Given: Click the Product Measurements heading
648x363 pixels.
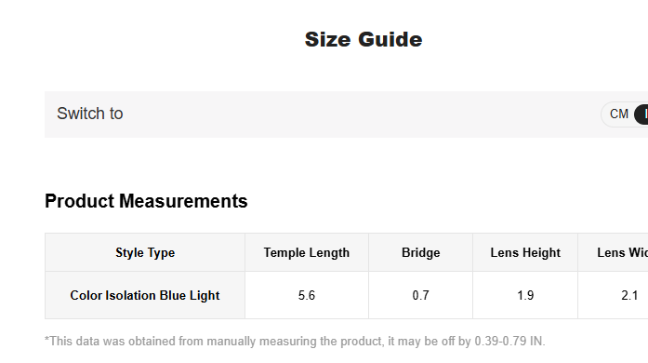Looking at the screenshot, I should click(146, 201).
